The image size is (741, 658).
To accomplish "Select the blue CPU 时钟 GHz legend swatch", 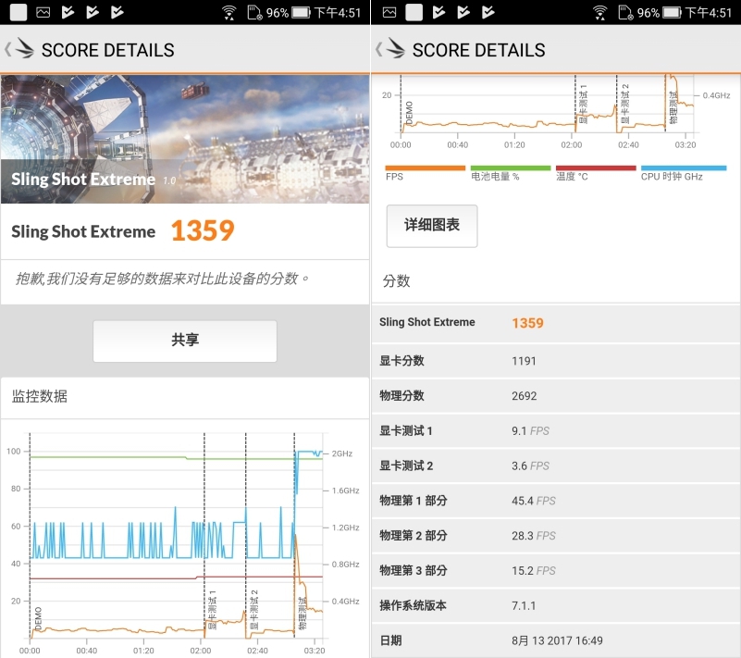I will 683,168.
